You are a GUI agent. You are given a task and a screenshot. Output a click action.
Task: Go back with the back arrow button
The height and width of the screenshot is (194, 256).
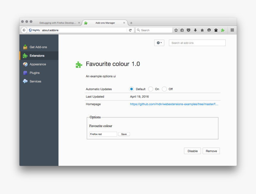[x=24, y=30]
